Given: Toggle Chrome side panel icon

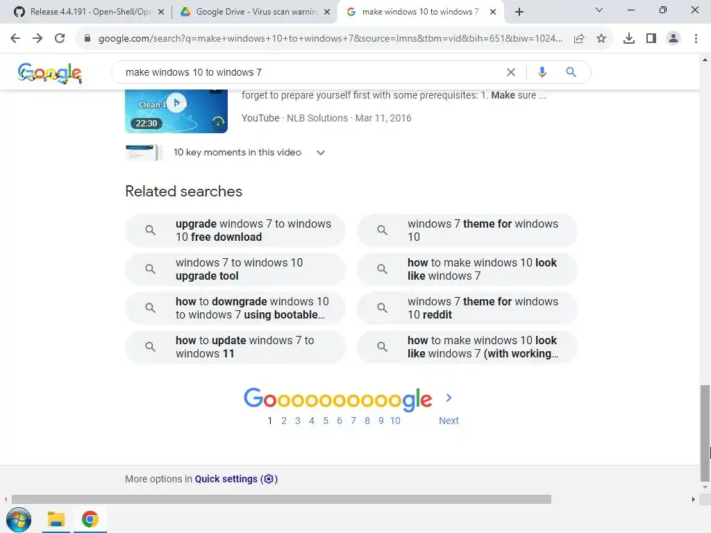Looking at the screenshot, I should 651,39.
